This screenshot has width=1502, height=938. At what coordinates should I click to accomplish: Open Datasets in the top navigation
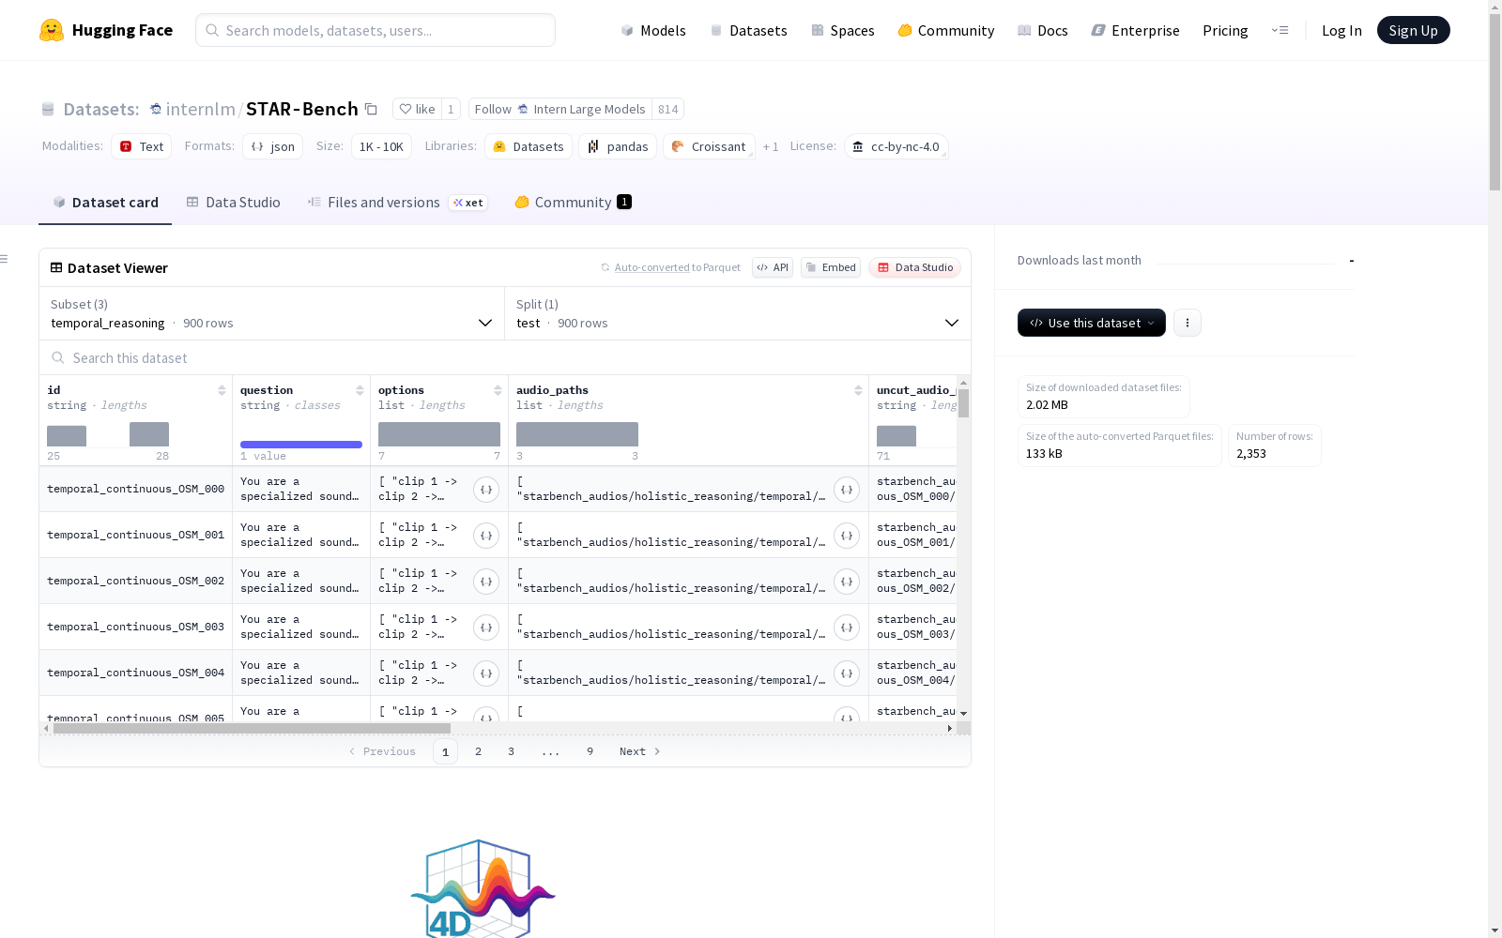(x=748, y=30)
